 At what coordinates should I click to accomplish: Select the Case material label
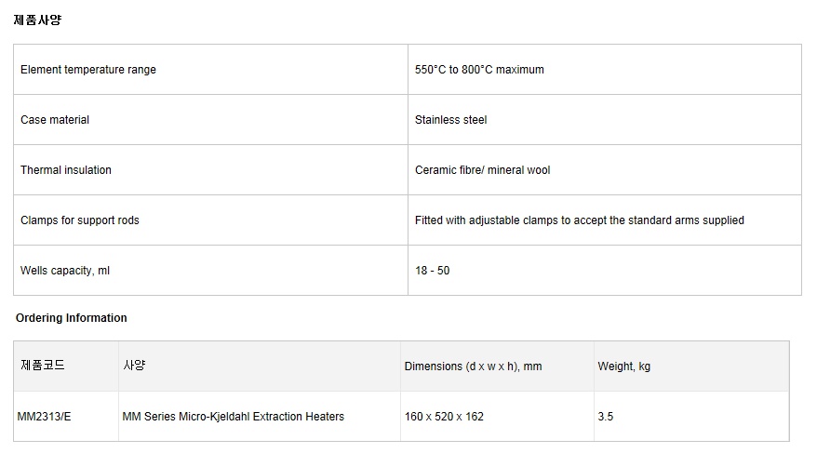click(55, 120)
